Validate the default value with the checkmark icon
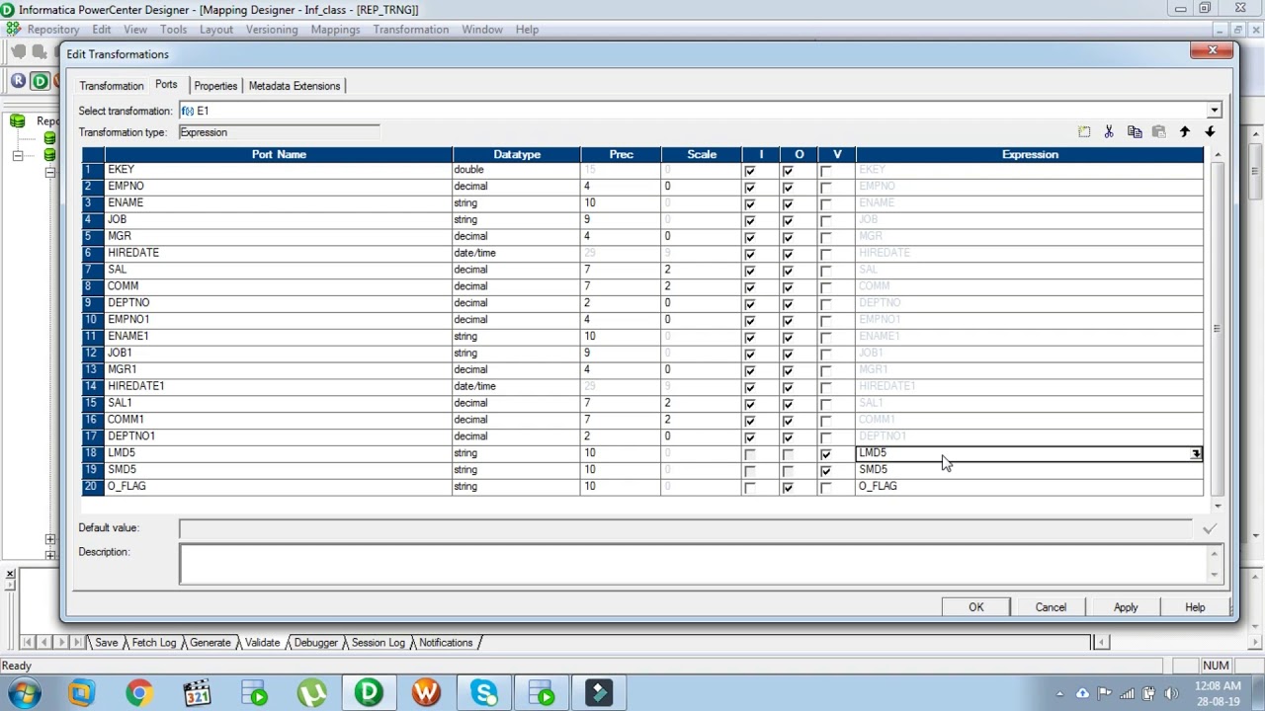Screen dimensions: 1265x711 [1210, 529]
